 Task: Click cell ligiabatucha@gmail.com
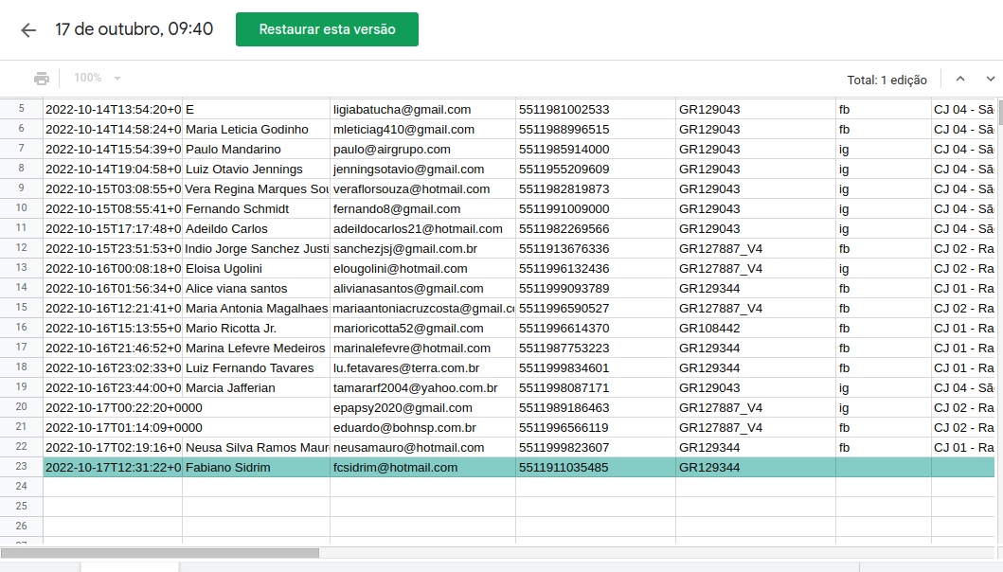pyautogui.click(x=422, y=110)
